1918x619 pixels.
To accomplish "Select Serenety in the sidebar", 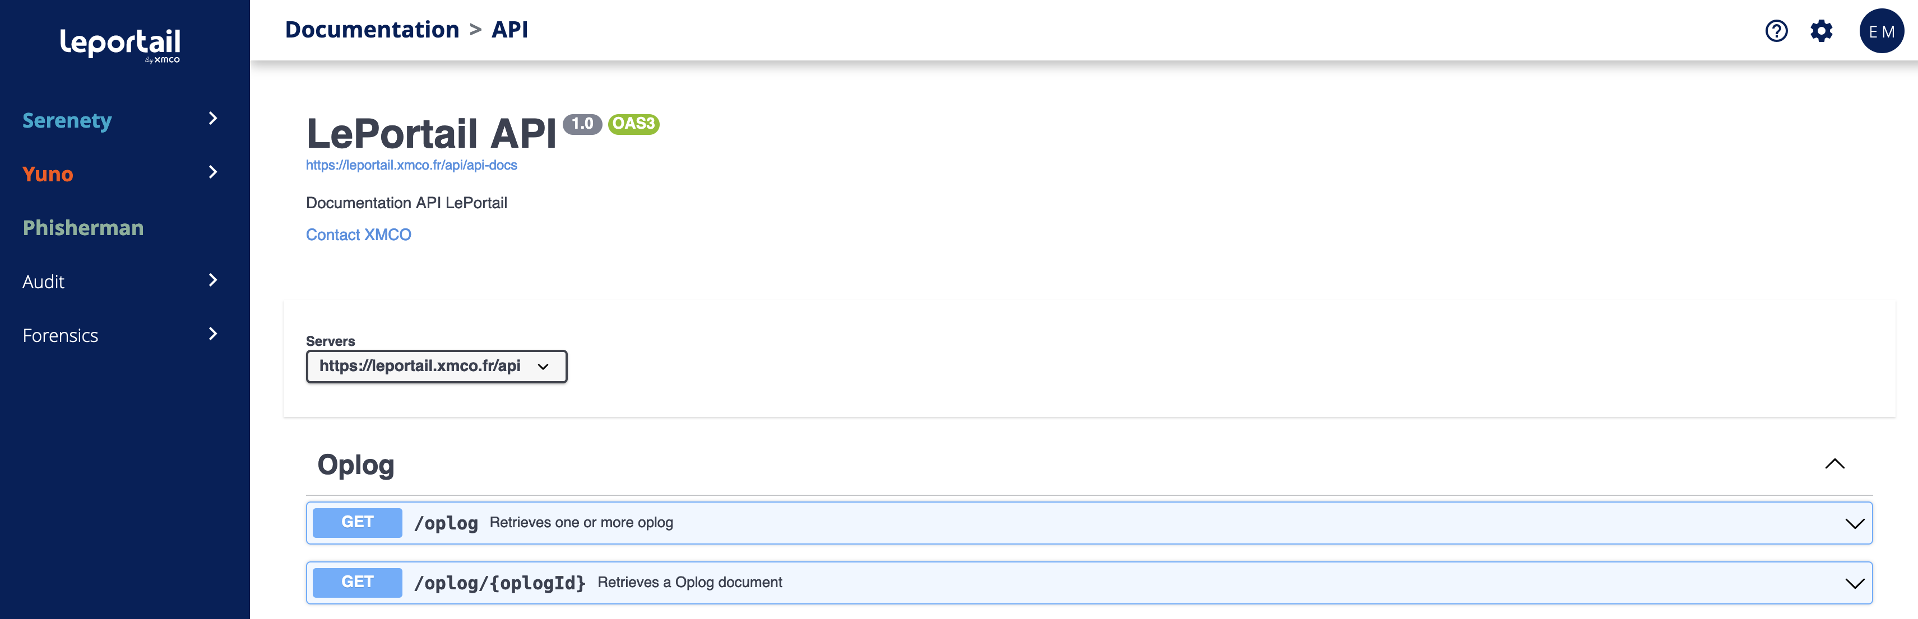I will coord(67,120).
